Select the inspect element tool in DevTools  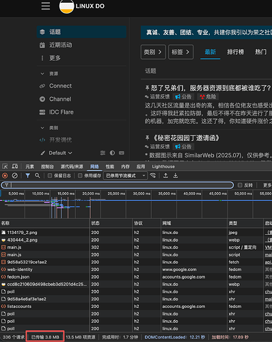click(5, 166)
